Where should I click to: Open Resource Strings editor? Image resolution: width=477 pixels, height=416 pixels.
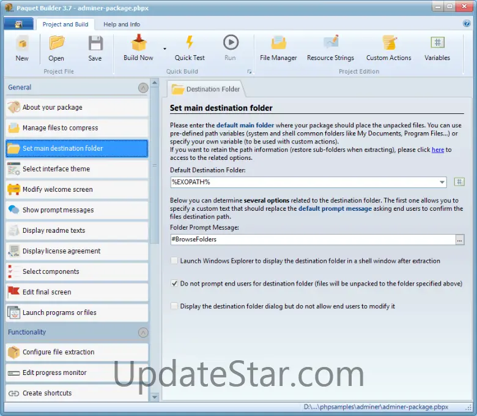coord(330,48)
